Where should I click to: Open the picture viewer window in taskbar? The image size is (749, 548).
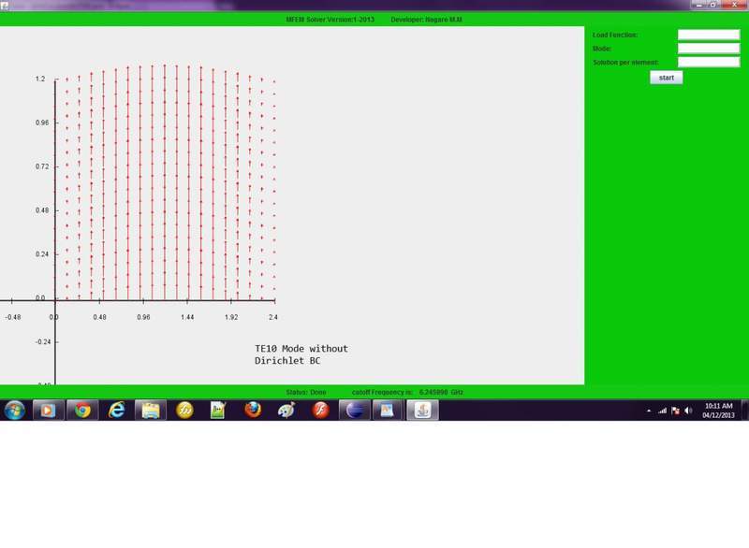(x=389, y=410)
